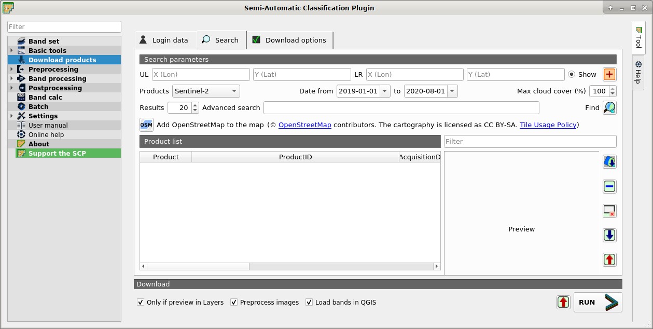Click the Band processing icon
The width and height of the screenshot is (653, 329).
21,78
